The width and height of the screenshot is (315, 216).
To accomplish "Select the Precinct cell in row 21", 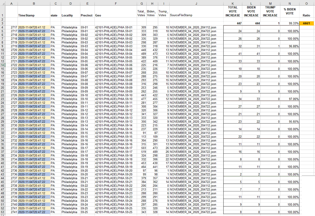I will [x=87, y=91].
